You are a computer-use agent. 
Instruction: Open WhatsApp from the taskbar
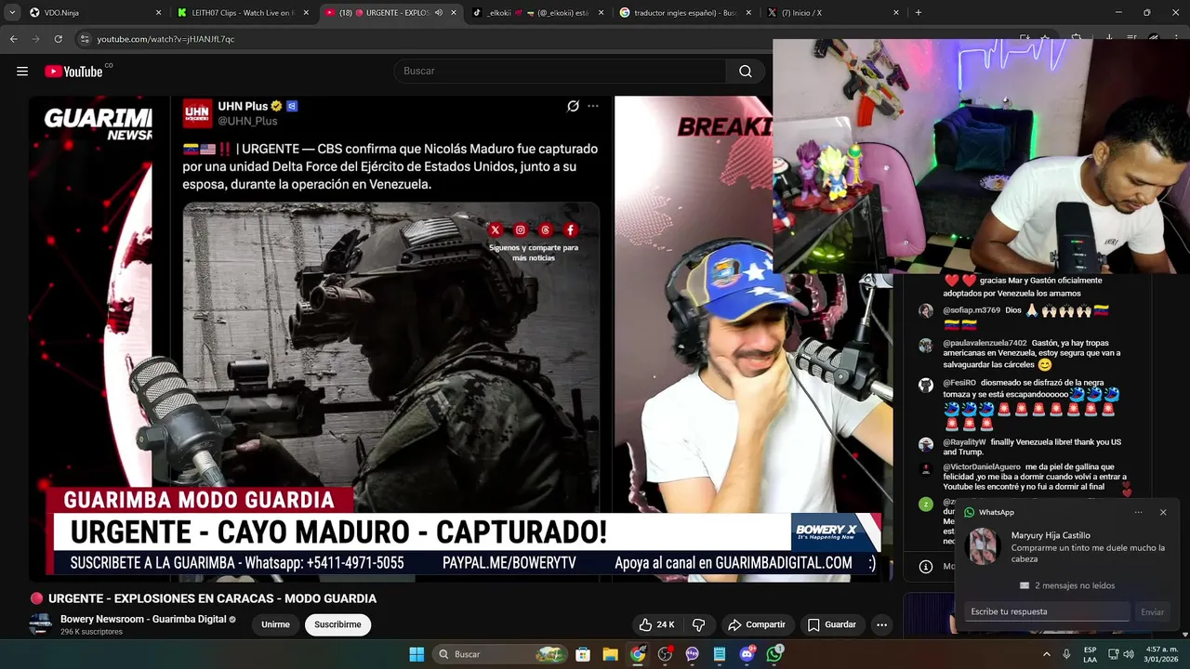coord(774,654)
